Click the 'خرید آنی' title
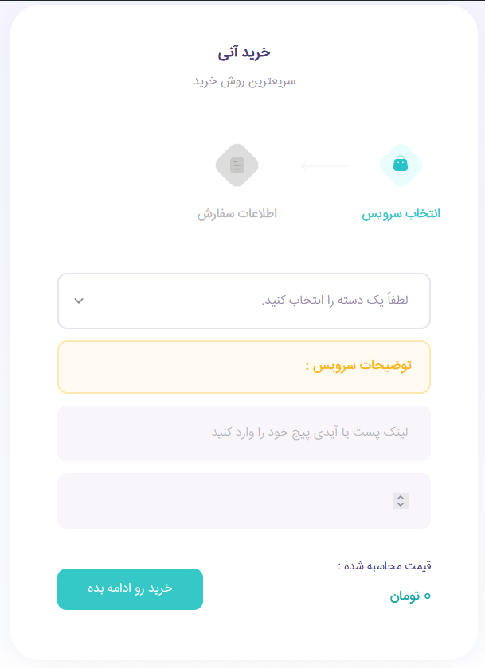The image size is (485, 668). point(244,52)
